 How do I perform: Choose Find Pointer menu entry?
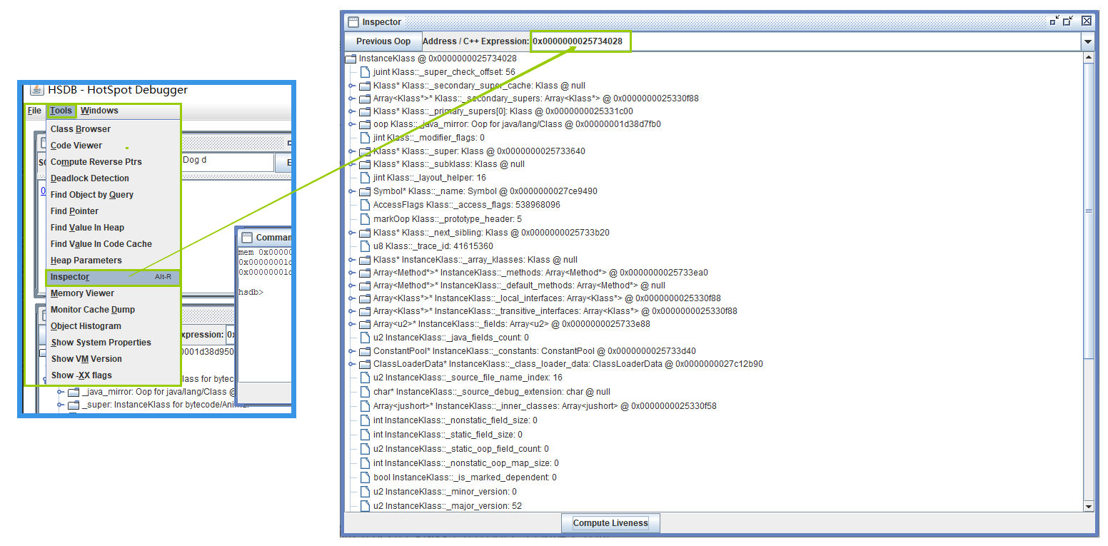[113, 211]
